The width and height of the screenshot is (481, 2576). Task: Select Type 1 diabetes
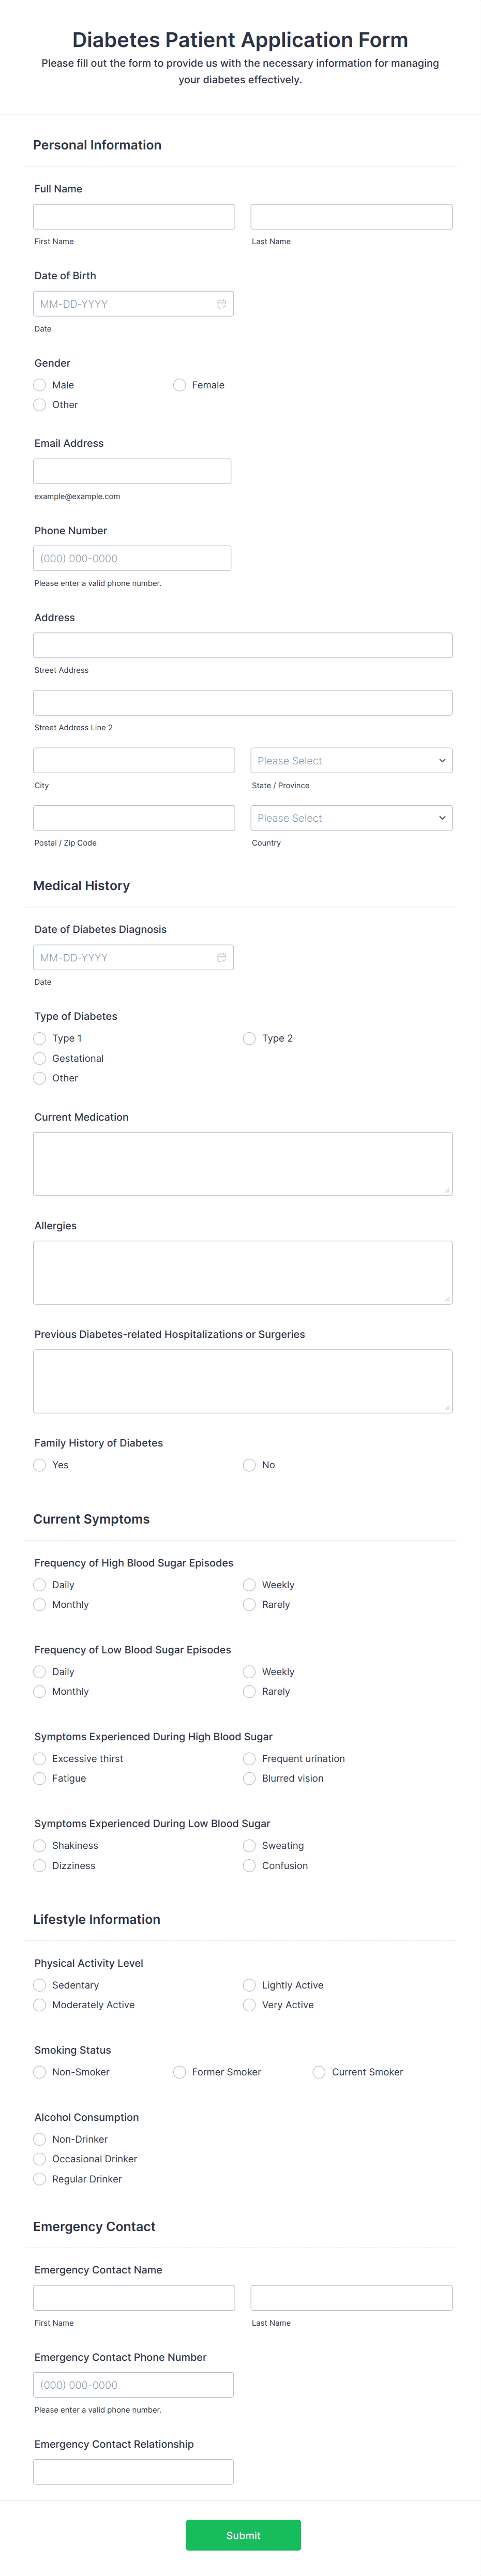[39, 1038]
